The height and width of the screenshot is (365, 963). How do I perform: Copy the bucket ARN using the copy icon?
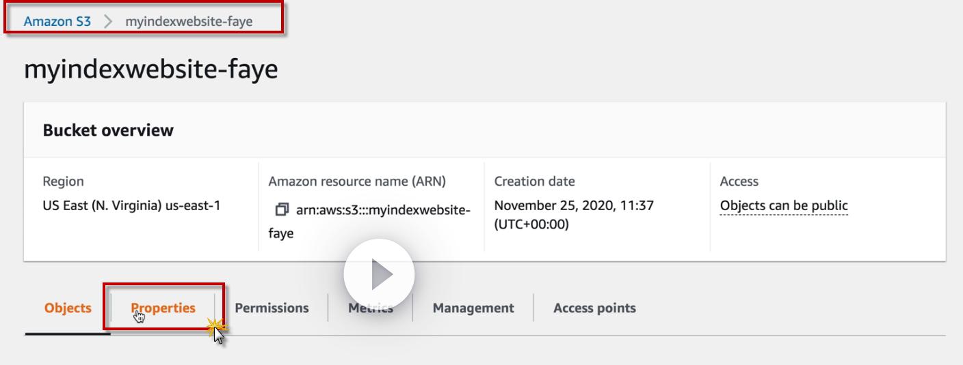point(280,209)
